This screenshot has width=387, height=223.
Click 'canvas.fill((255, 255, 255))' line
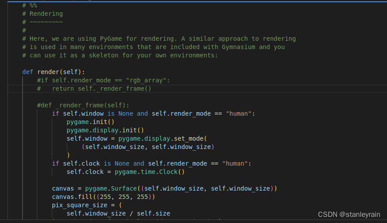104,197
